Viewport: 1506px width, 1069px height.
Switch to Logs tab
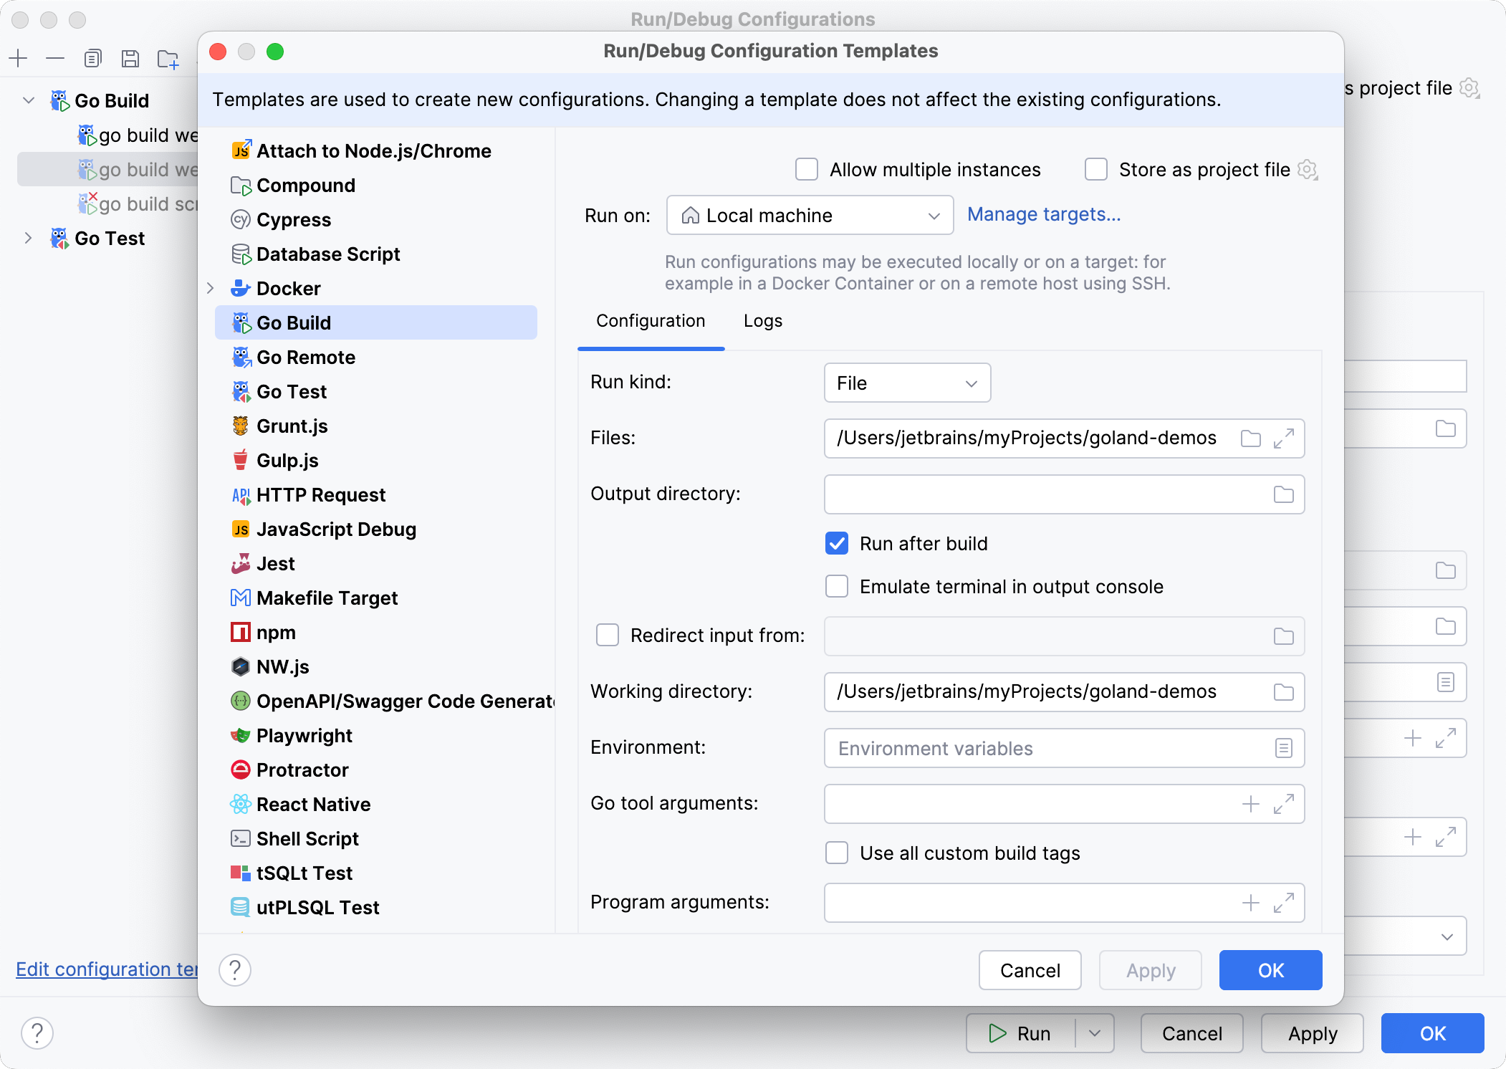click(x=764, y=320)
